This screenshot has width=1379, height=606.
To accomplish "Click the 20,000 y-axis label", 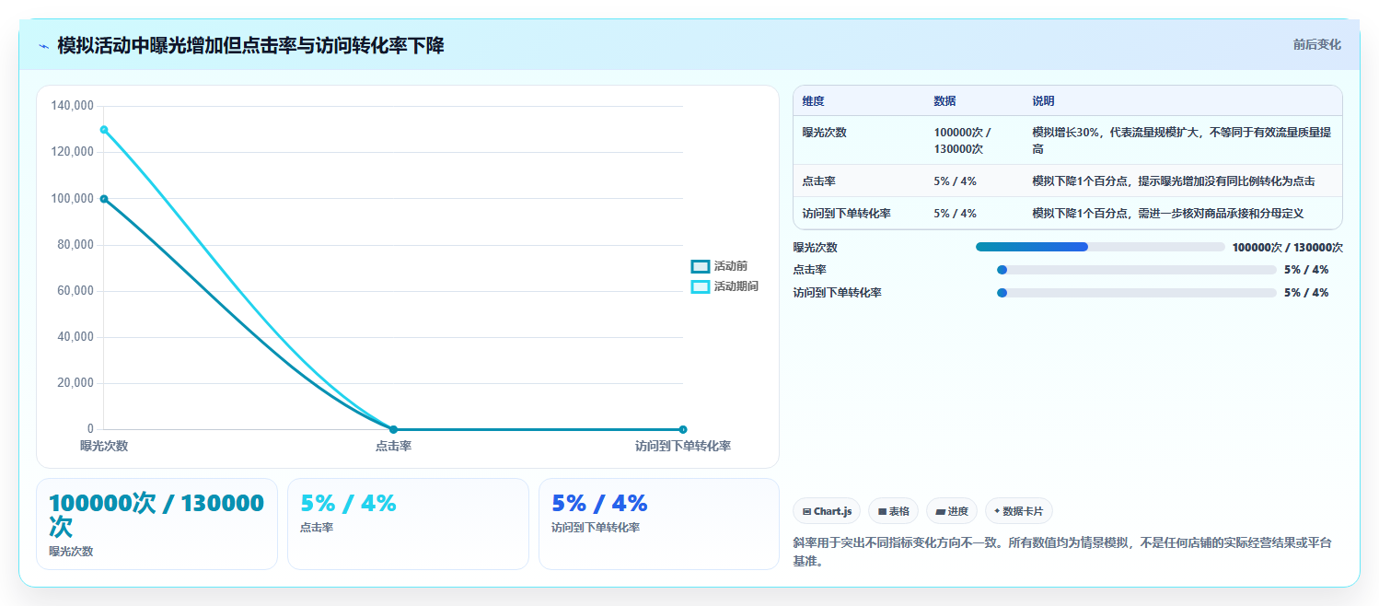I will click(75, 383).
